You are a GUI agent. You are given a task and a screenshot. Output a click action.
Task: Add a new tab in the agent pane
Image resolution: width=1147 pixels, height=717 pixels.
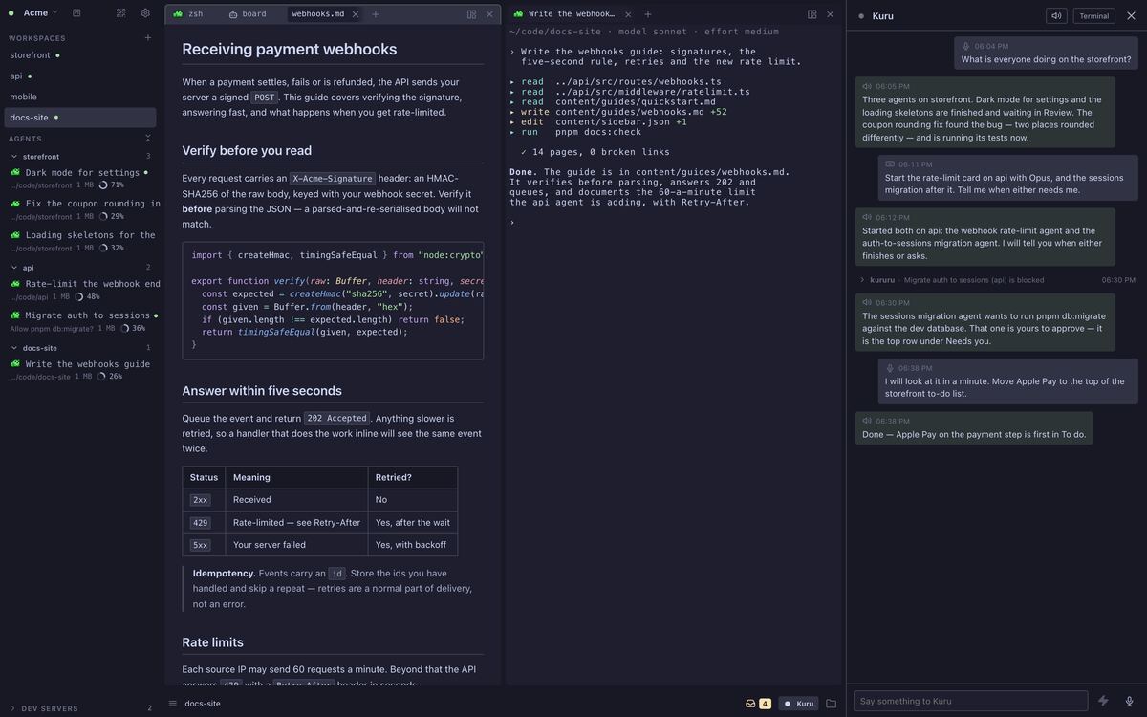[648, 14]
